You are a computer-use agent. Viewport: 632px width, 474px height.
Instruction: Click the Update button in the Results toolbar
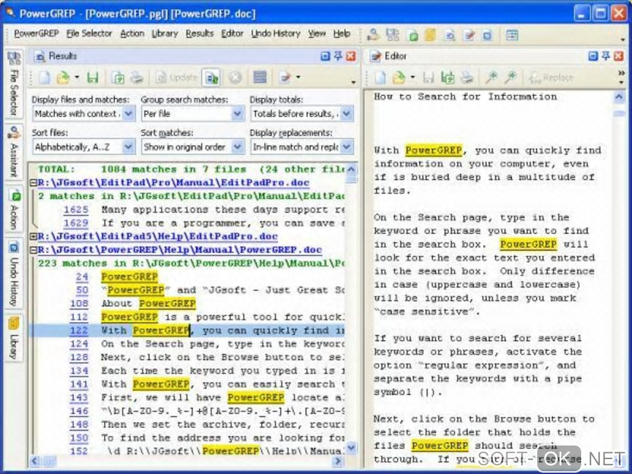177,77
